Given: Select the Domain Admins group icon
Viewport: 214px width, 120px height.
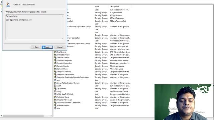Looking at the screenshot, I should point(55,58).
